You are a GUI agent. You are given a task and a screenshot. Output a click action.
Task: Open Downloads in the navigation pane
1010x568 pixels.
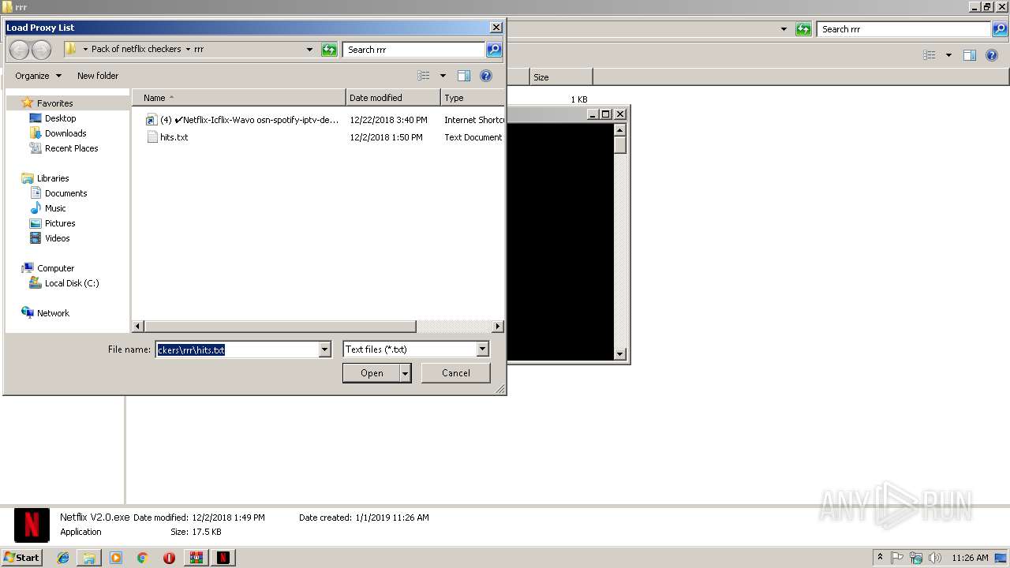coord(65,133)
